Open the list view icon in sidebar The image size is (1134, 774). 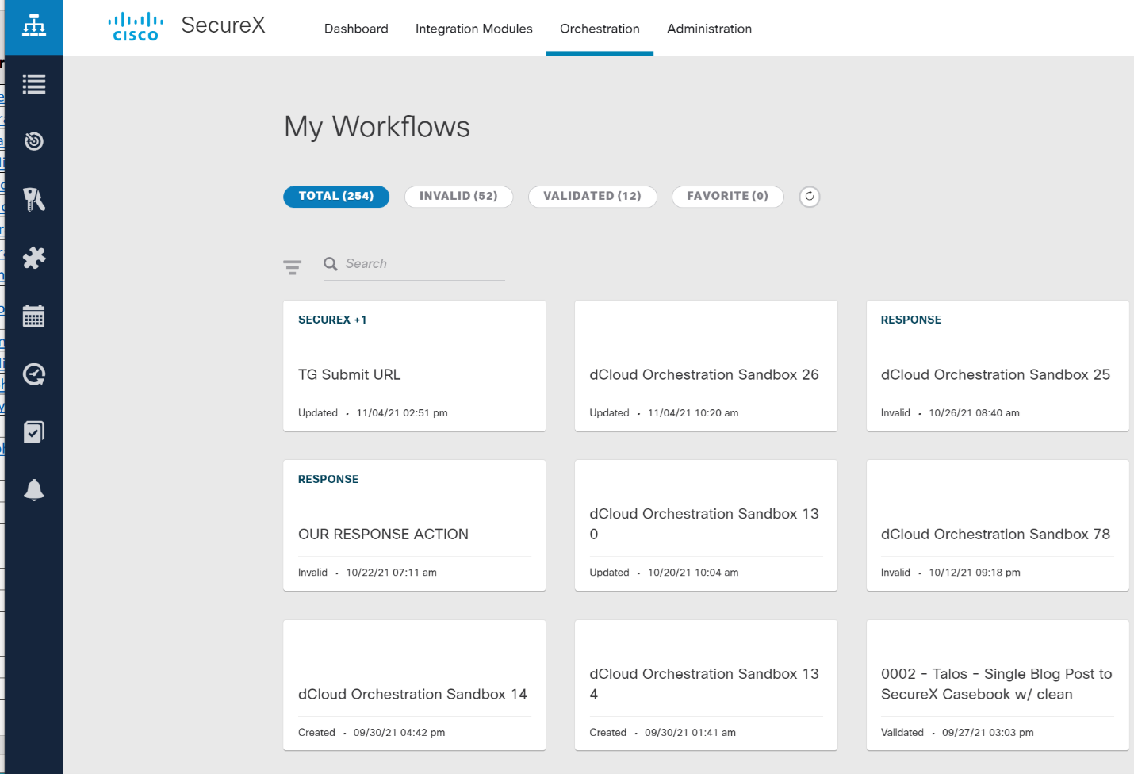(34, 84)
